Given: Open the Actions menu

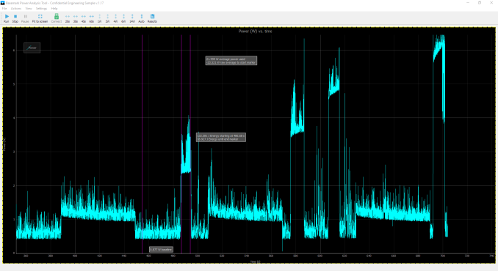Looking at the screenshot, I should coord(16,9).
